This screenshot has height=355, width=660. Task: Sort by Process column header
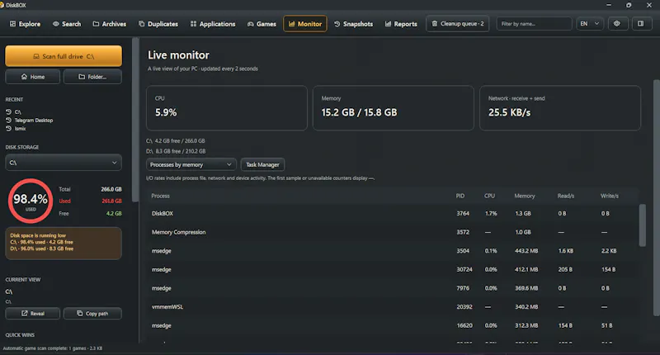pos(160,196)
